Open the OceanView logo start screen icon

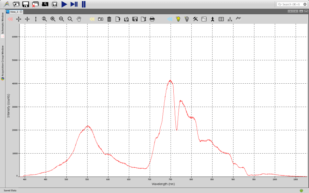click(7, 4)
